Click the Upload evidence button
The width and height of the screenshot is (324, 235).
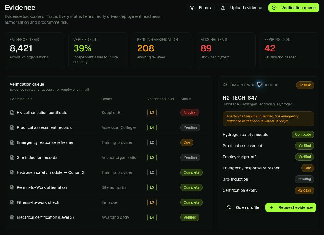[241, 8]
